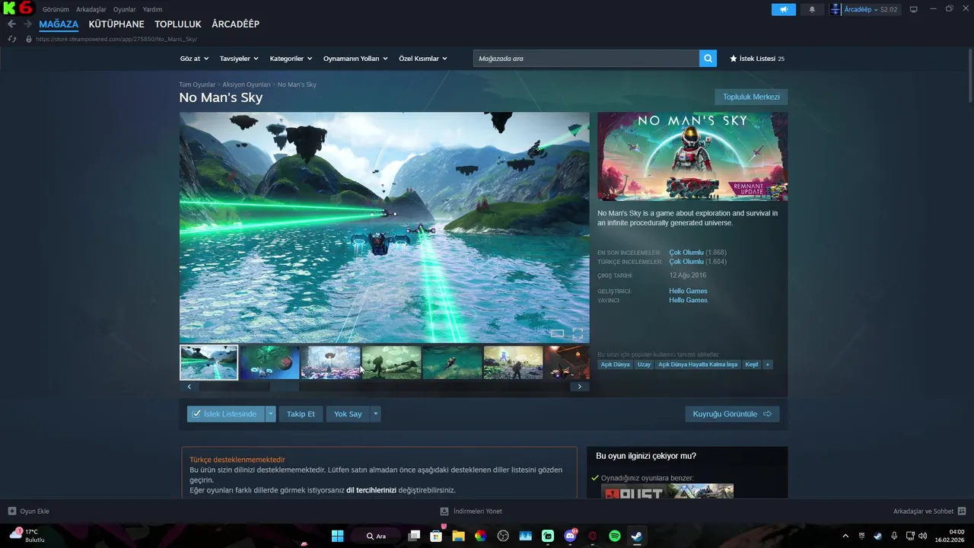Image resolution: width=974 pixels, height=548 pixels.
Task: Open the Tavsiyeler dropdown menu
Action: [239, 59]
